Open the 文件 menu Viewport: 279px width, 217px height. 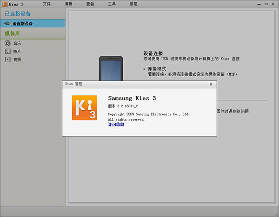pyautogui.click(x=47, y=4)
